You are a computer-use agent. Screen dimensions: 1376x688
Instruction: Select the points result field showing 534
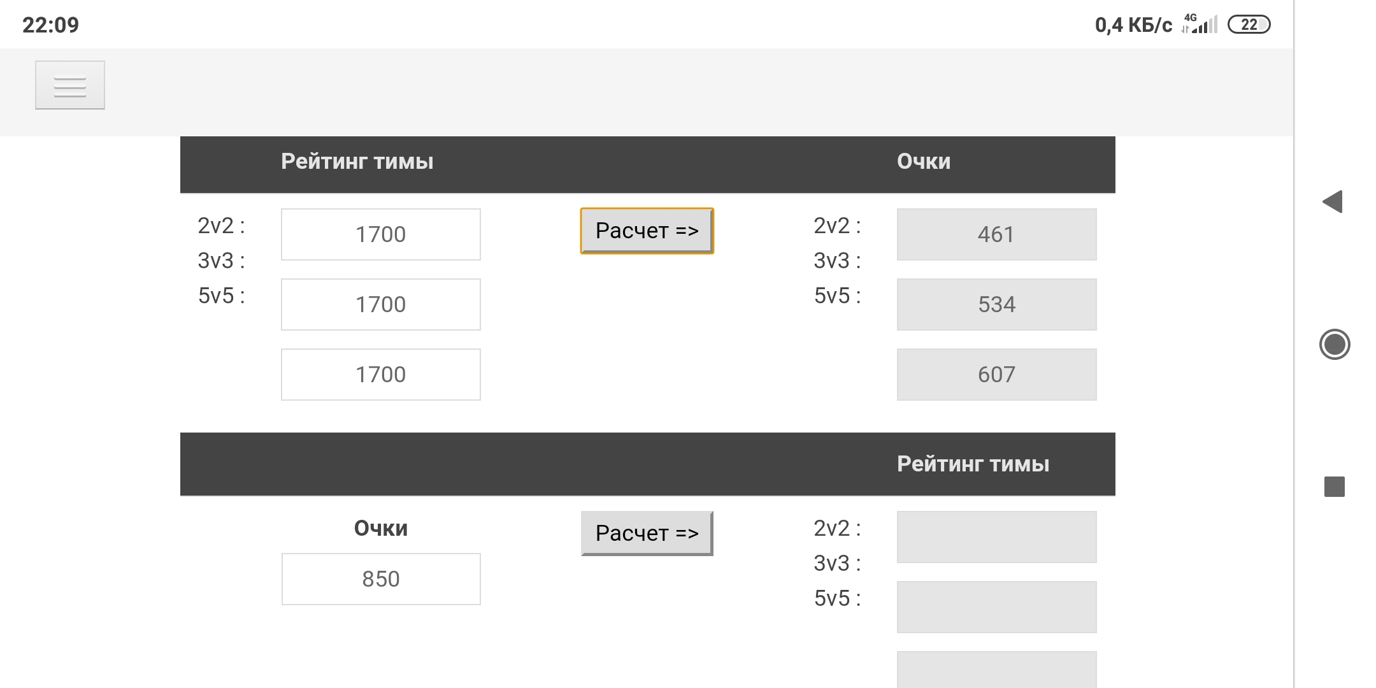[996, 305]
